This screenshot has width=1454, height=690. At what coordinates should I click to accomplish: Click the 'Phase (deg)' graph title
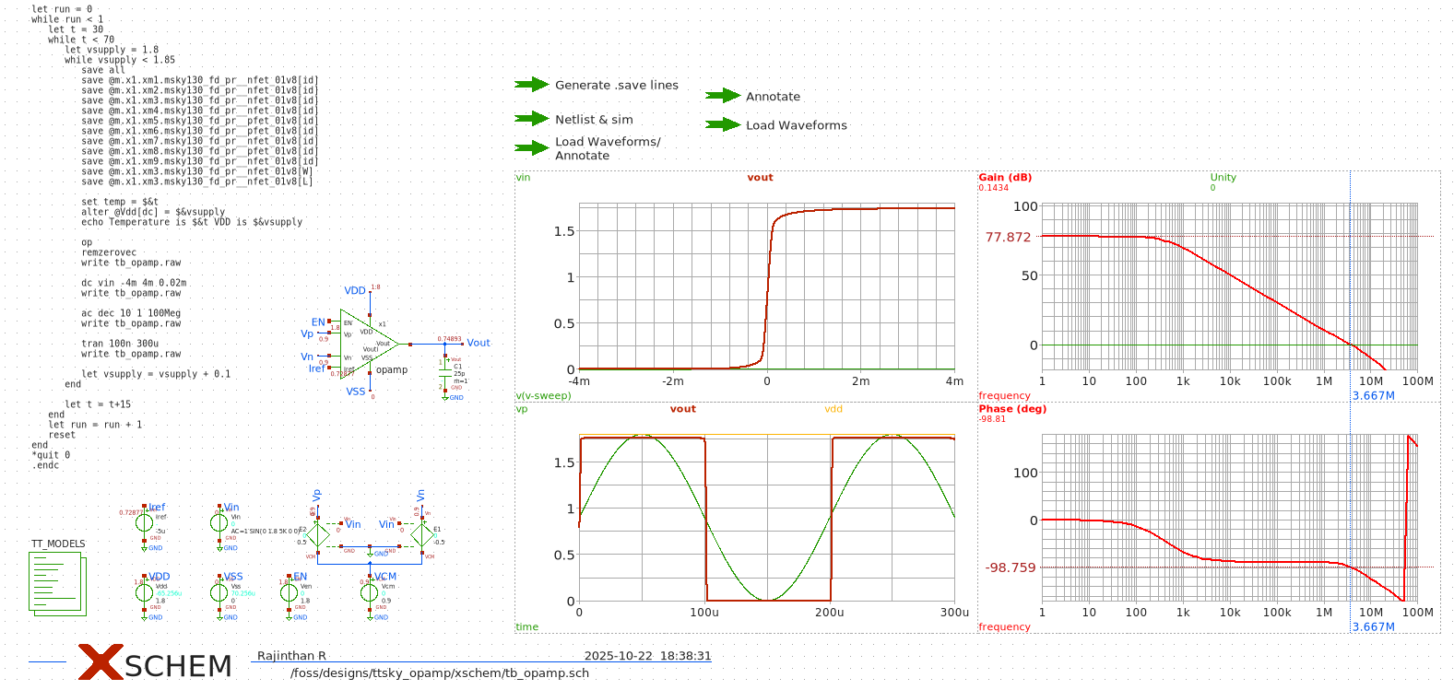click(1012, 408)
